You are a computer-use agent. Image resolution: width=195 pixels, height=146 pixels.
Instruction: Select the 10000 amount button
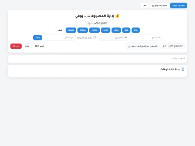94,30
